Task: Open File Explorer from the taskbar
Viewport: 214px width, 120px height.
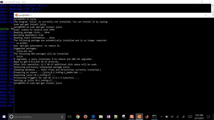Action: [x=101, y=117]
